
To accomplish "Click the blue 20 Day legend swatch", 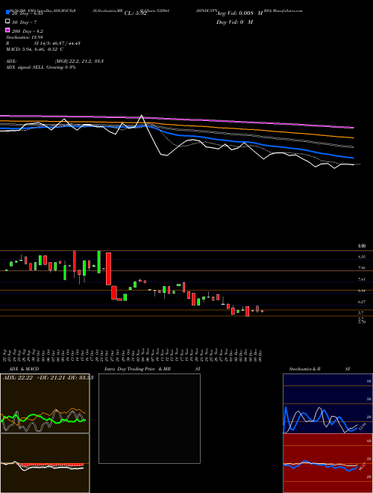I will click(x=7, y=13).
